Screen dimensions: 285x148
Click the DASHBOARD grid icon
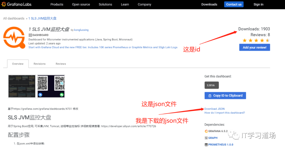pyautogui.click(x=30, y=35)
